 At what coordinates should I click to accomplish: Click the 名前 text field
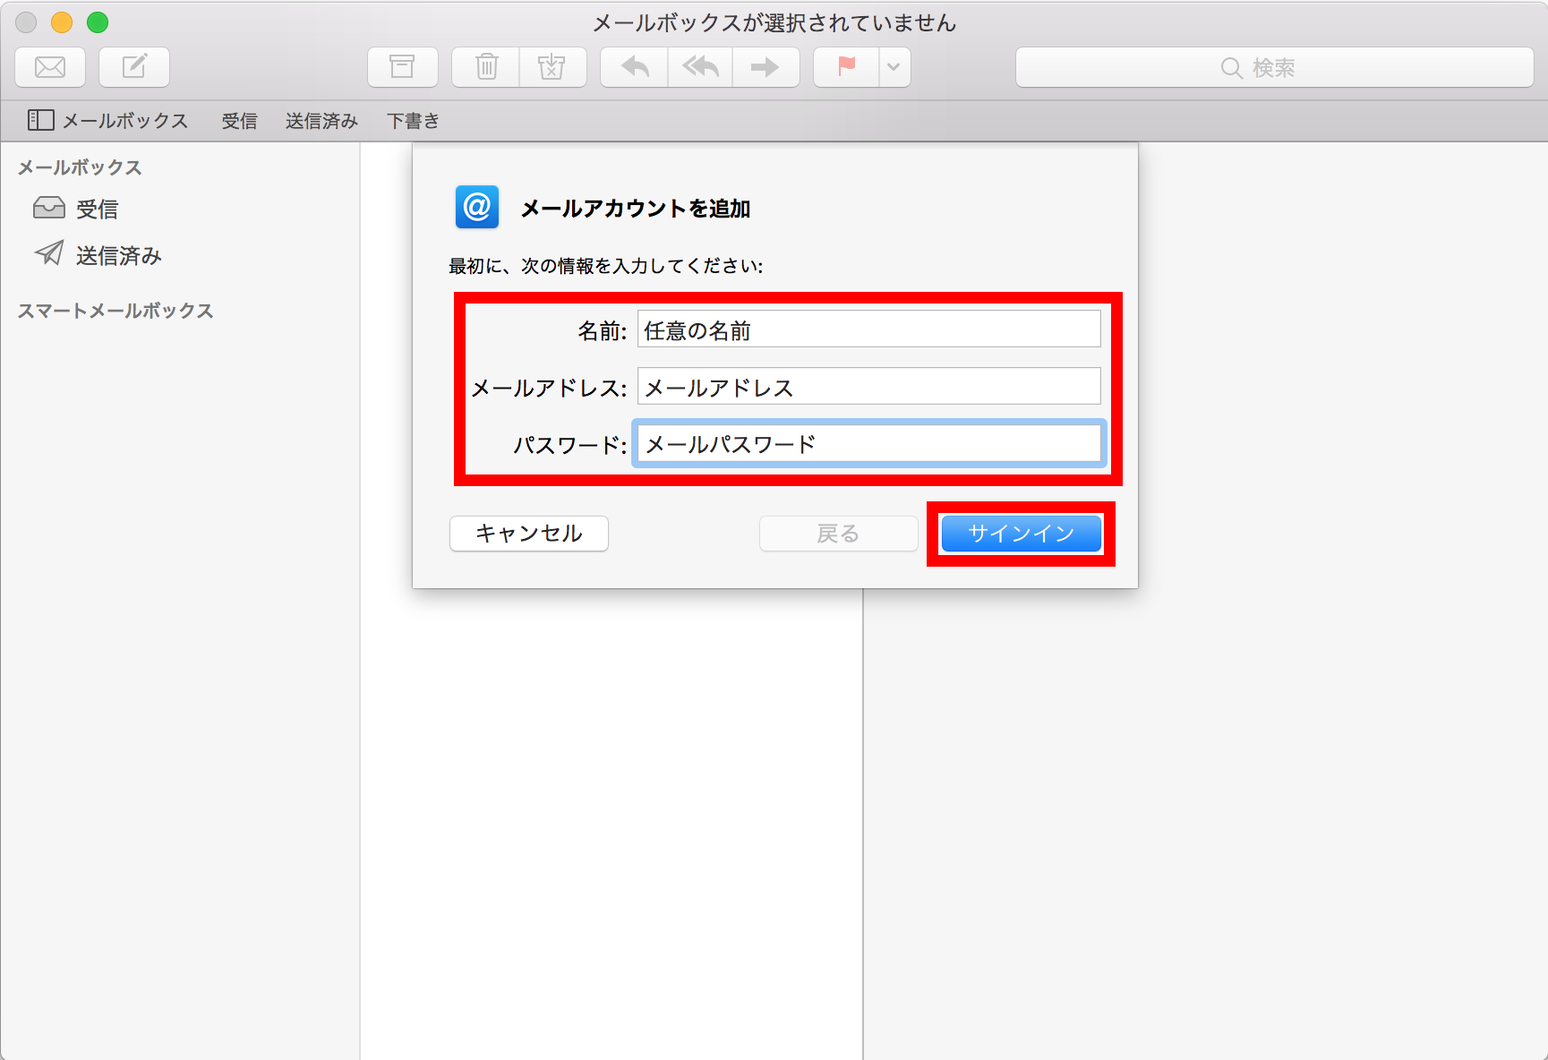[868, 329]
